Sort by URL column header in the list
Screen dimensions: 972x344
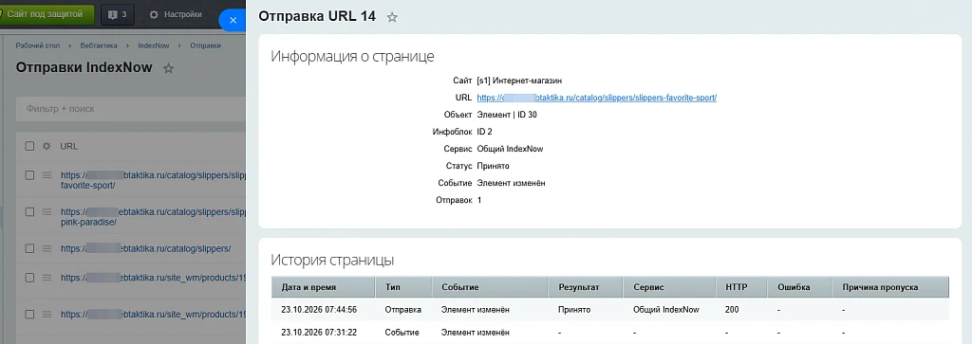(68, 147)
